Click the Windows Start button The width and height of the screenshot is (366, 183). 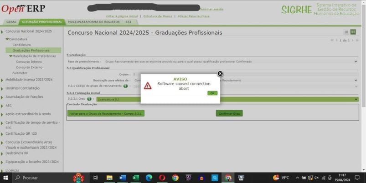6,178
